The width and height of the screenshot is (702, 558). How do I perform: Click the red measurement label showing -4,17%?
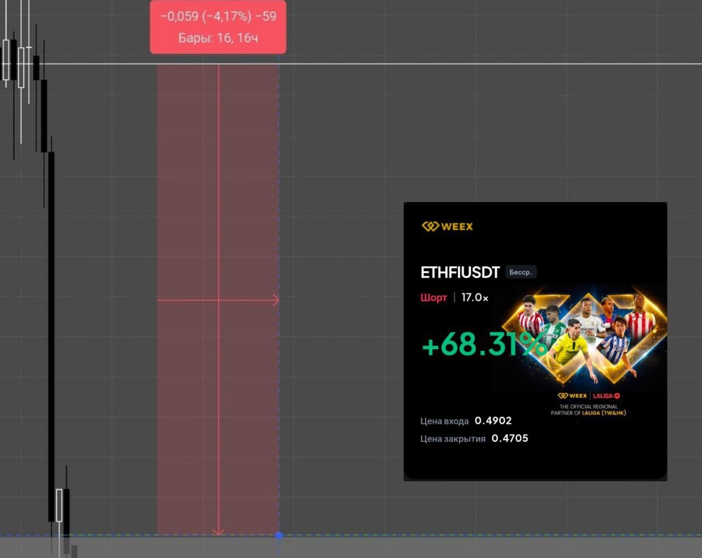click(x=218, y=27)
